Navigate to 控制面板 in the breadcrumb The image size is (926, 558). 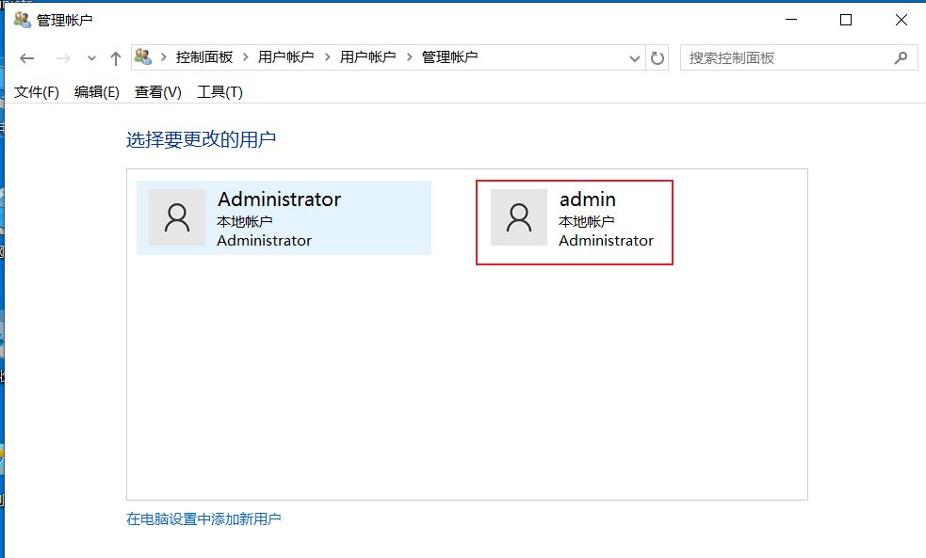point(204,57)
